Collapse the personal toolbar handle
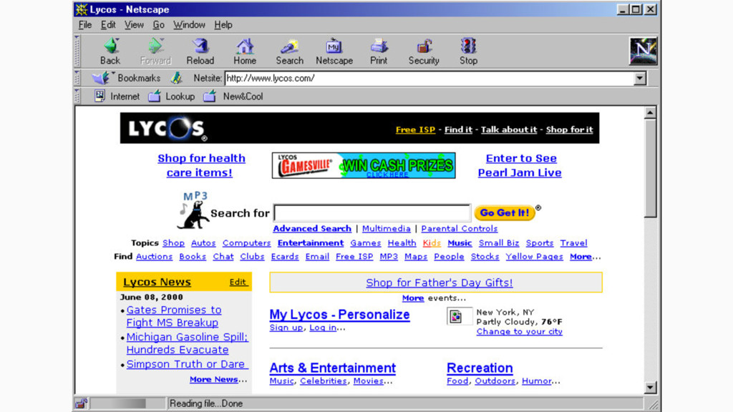The width and height of the screenshot is (733, 412). tap(77, 97)
